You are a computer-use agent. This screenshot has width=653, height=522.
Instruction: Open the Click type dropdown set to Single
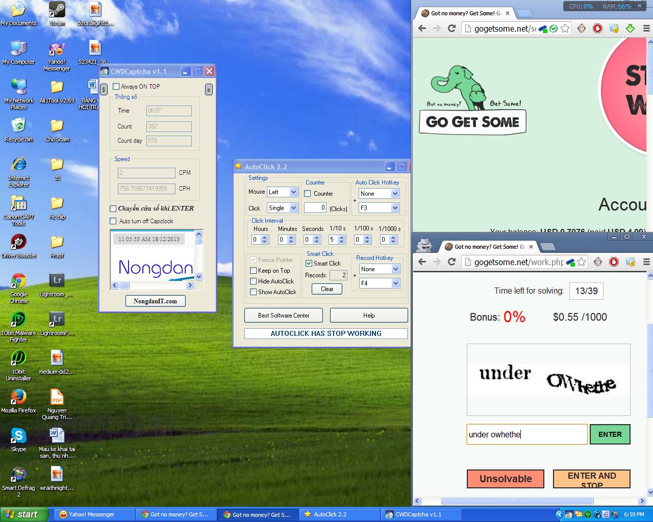tap(293, 208)
